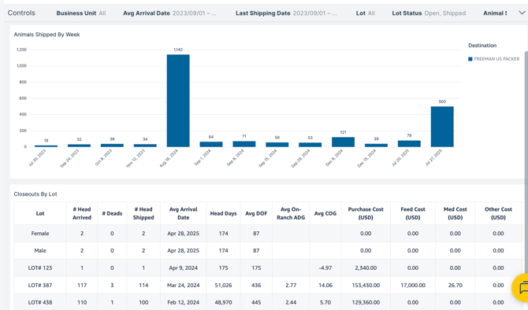Sort by # Head Shipped column header

143,213
